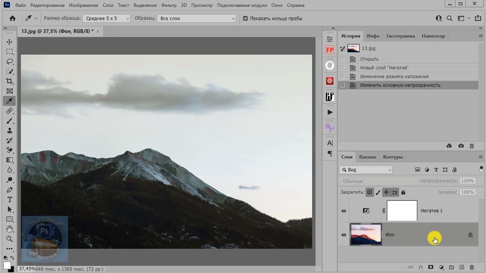
Task: Open the Размер образца dropdown
Action: click(x=106, y=19)
